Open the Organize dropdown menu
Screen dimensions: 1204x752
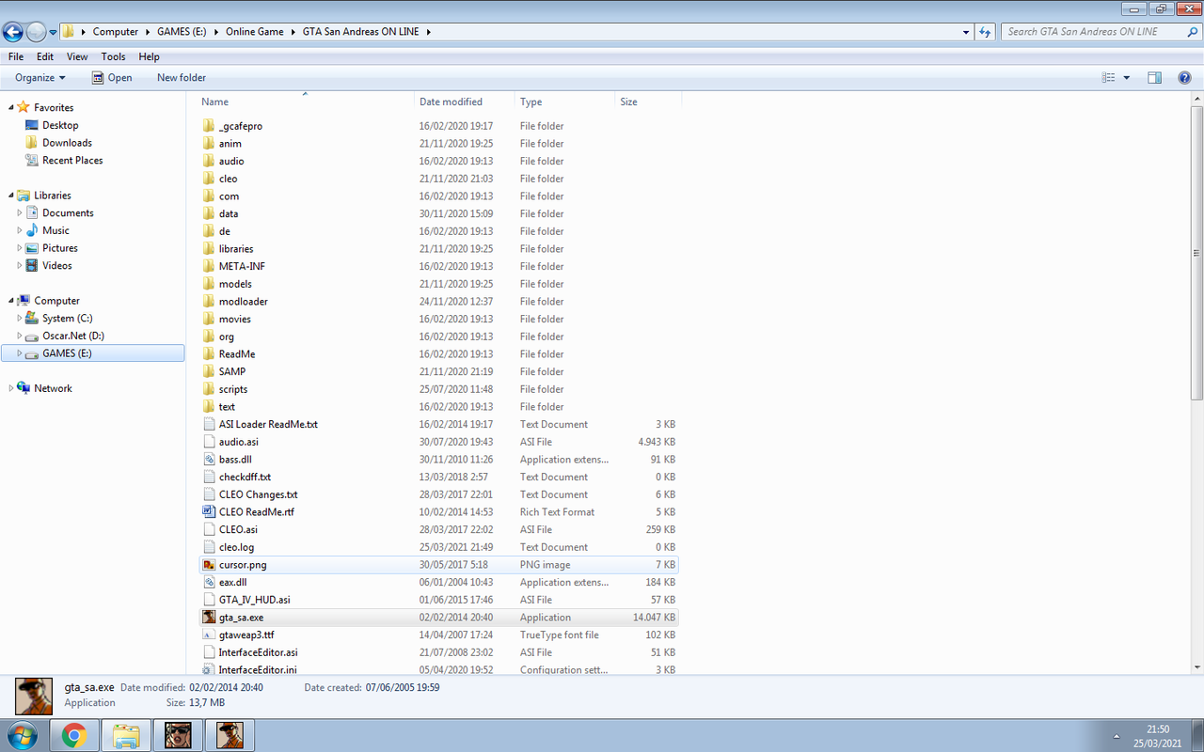tap(40, 78)
